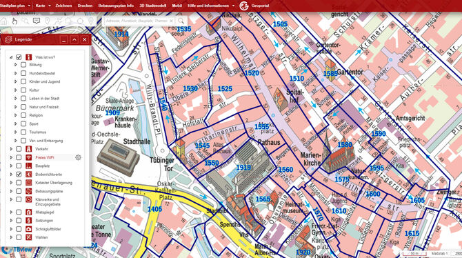
Task: Click the home extent icon in the toolbar
Action: coord(4,21)
